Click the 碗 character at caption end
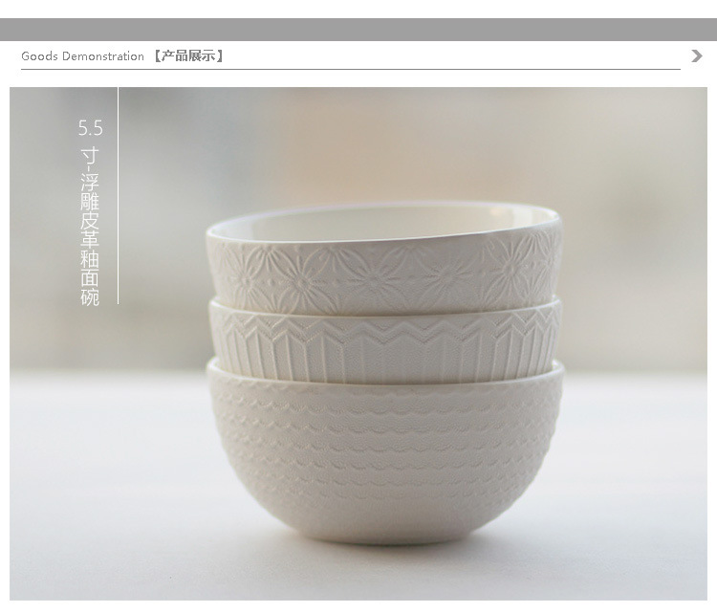The height and width of the screenshot is (613, 717). pos(90,296)
